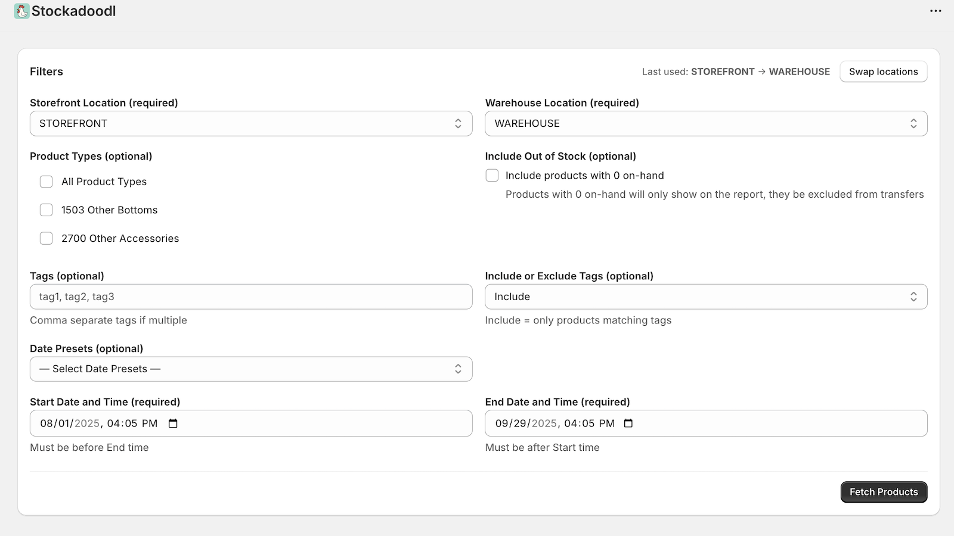Click the Stockadoodl chicken logo

tap(22, 11)
